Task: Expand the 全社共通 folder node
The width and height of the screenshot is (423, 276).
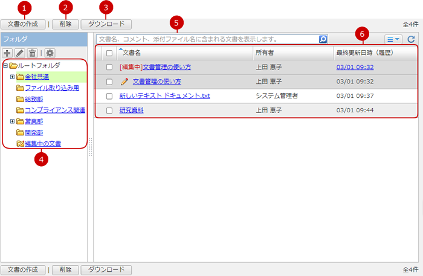Action: pyautogui.click(x=12, y=77)
